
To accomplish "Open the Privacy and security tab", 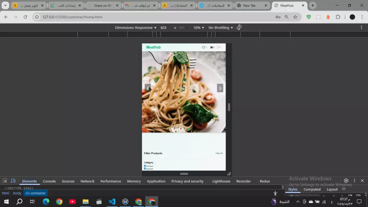I will (187, 181).
